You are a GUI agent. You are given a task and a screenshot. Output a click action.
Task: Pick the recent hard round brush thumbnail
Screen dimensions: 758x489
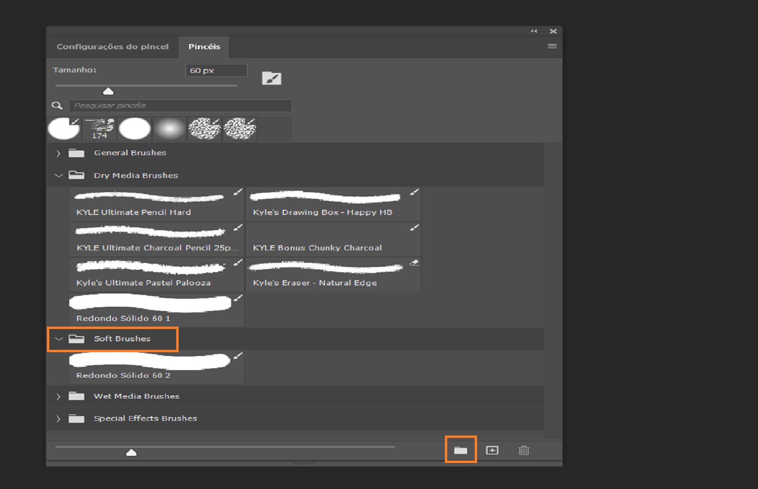(x=135, y=129)
